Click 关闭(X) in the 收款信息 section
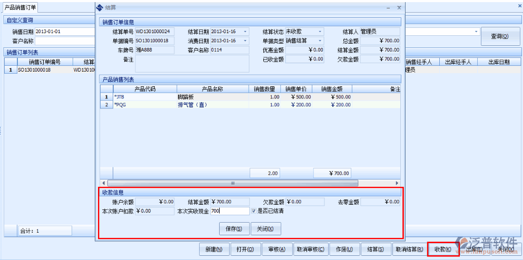 click(x=265, y=229)
